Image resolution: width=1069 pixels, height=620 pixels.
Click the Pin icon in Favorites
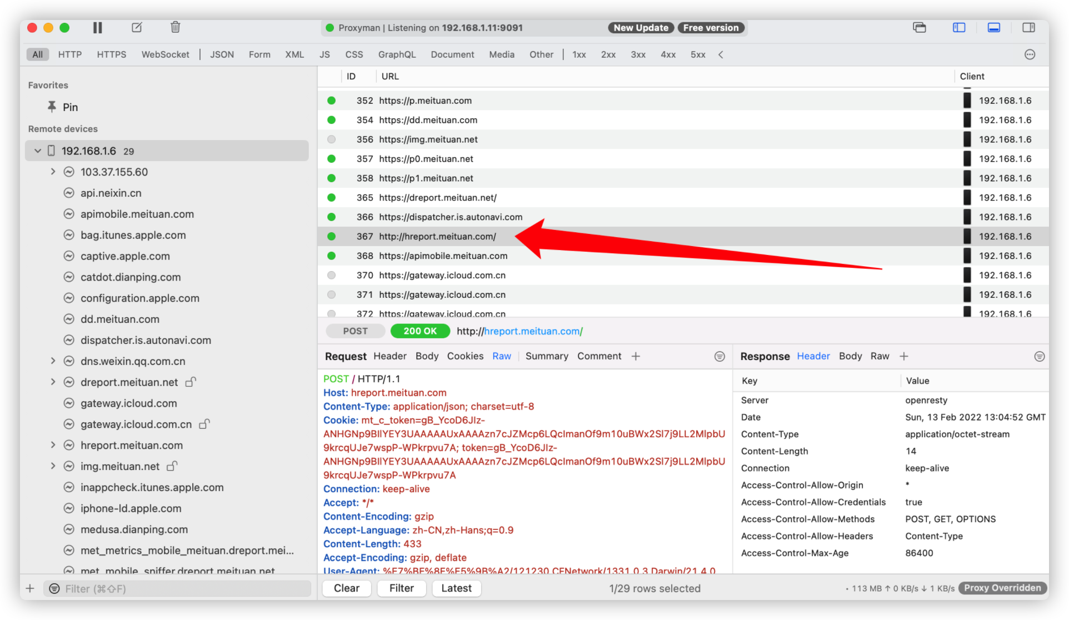(52, 107)
